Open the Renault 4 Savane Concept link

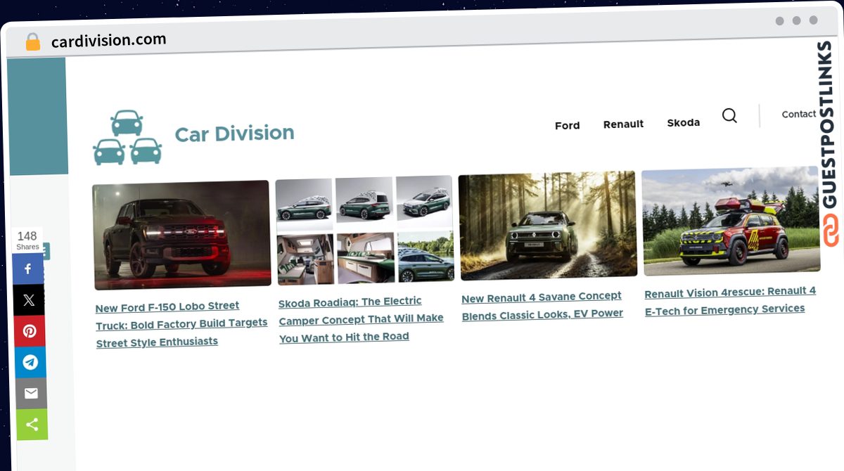pyautogui.click(x=542, y=306)
